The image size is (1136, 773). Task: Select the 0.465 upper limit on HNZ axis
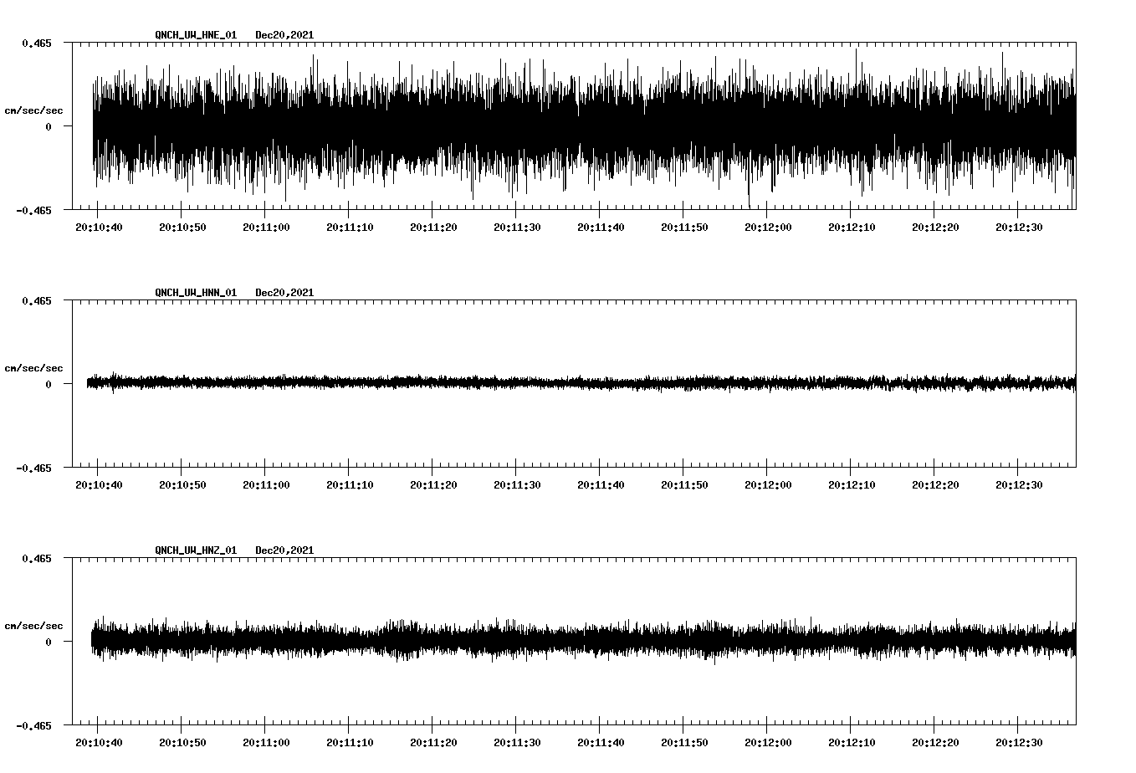[37, 558]
